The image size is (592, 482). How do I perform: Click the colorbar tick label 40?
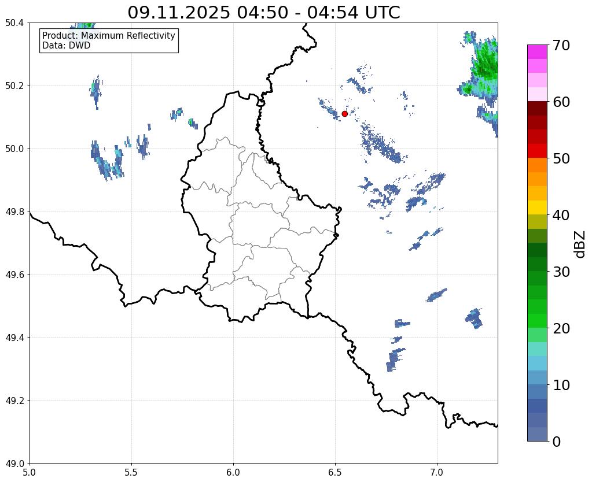561,215
